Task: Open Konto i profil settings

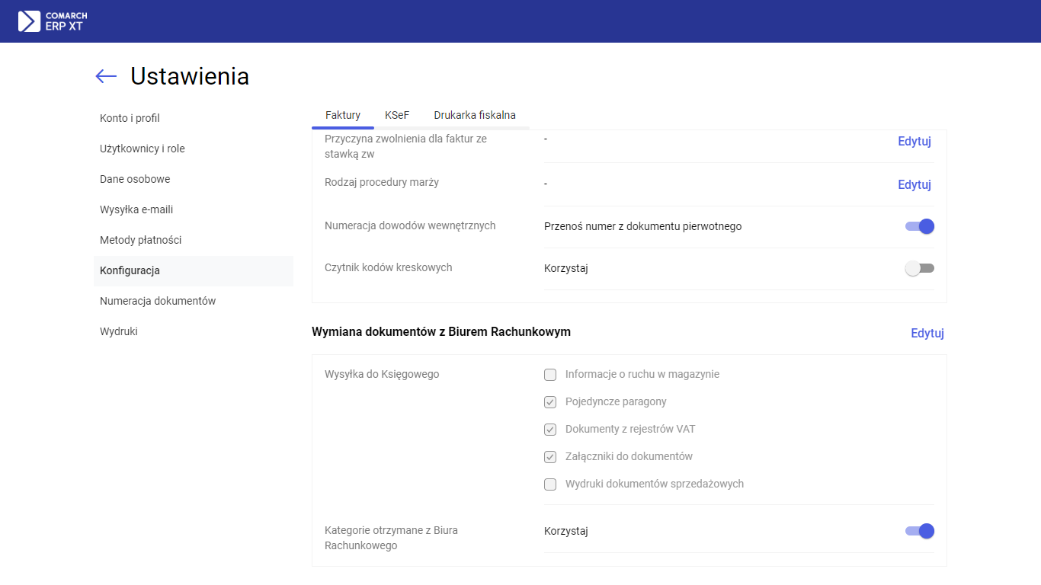Action: click(130, 118)
